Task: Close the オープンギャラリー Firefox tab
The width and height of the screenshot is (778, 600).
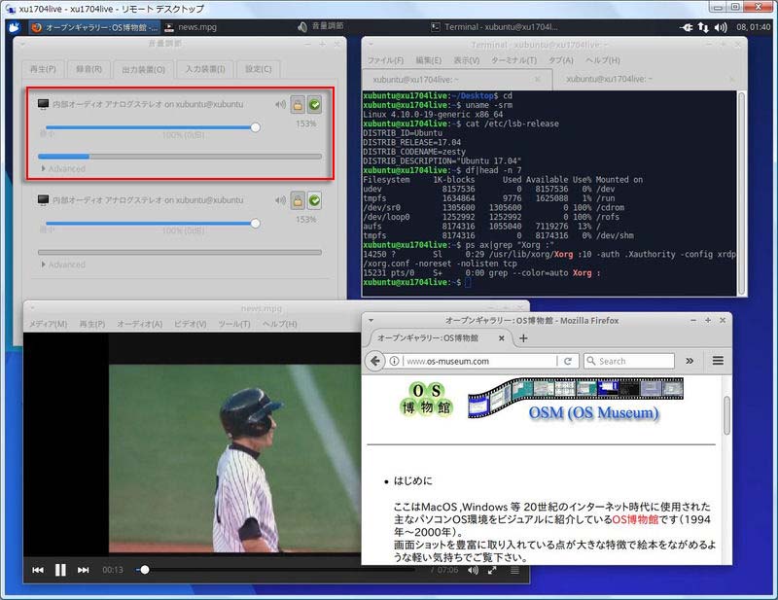Action: point(501,338)
